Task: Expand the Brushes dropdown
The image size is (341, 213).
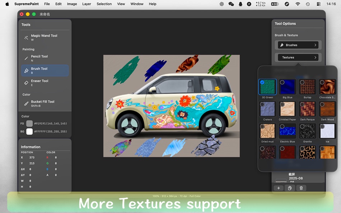Action: (298, 45)
